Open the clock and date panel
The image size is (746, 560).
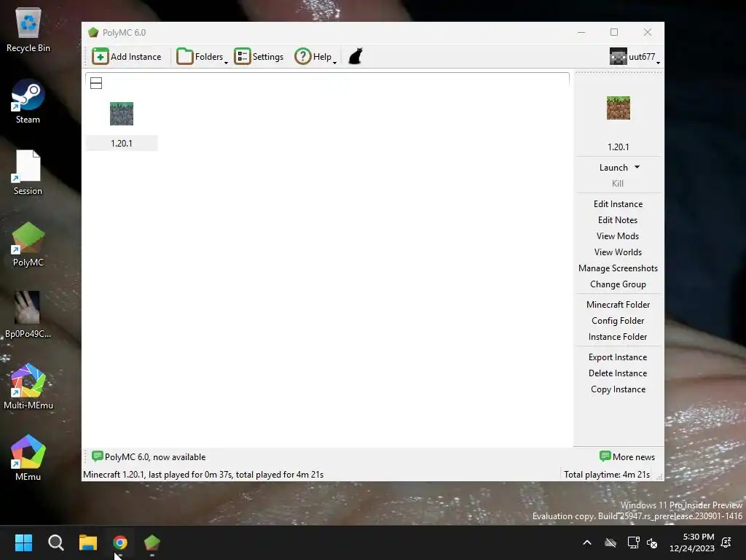692,542
